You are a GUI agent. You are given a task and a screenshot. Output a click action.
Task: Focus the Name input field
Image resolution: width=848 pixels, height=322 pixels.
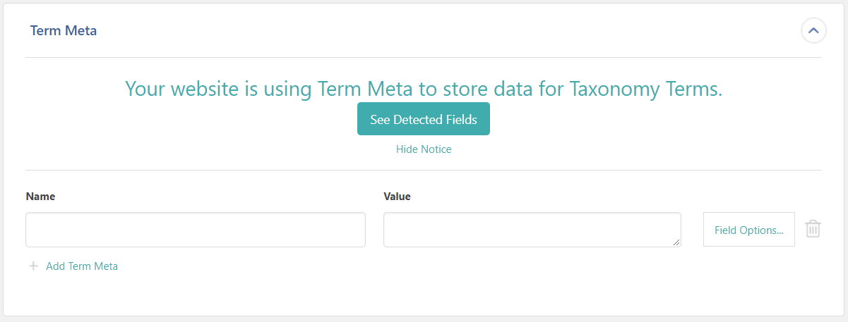[196, 230]
